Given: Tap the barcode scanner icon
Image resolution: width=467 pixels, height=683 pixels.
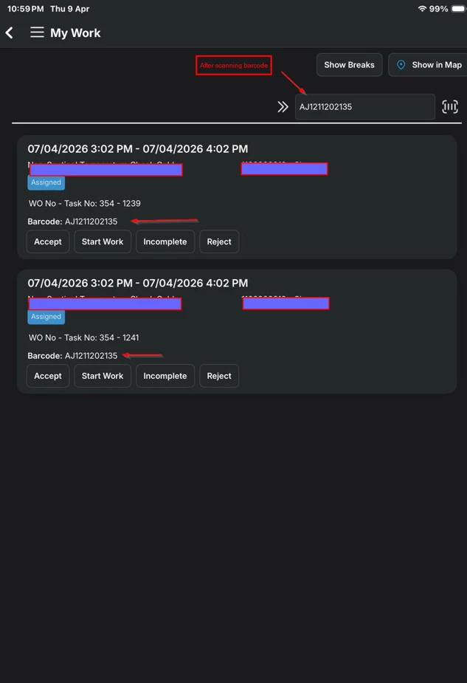Looking at the screenshot, I should pos(449,107).
